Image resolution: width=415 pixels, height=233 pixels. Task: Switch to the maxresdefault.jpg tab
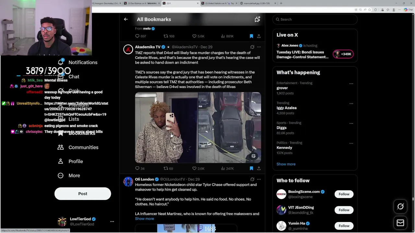pyautogui.click(x=258, y=3)
